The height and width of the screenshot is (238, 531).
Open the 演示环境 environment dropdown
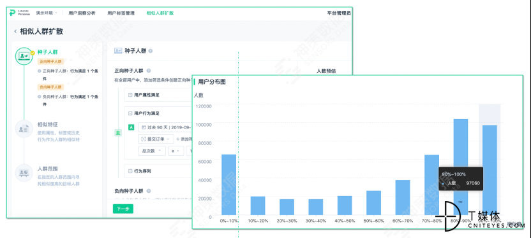point(47,13)
